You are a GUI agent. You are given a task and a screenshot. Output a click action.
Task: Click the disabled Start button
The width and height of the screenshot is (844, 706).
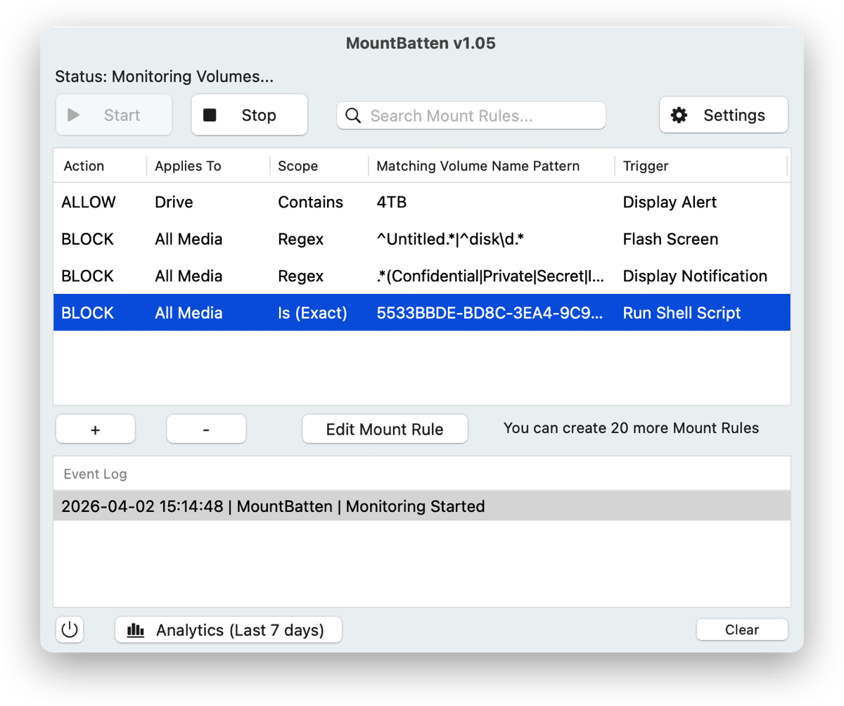114,115
